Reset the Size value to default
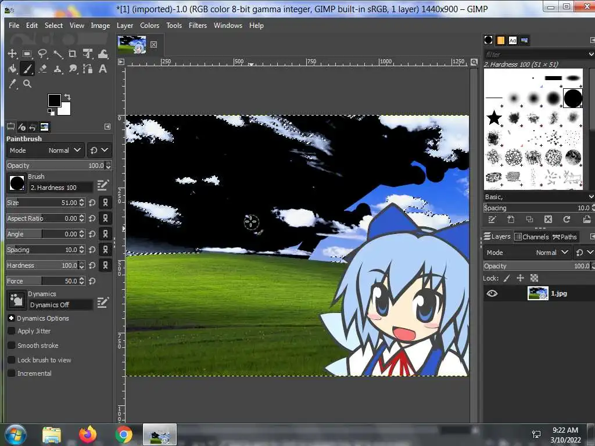595x446 pixels. pos(92,203)
